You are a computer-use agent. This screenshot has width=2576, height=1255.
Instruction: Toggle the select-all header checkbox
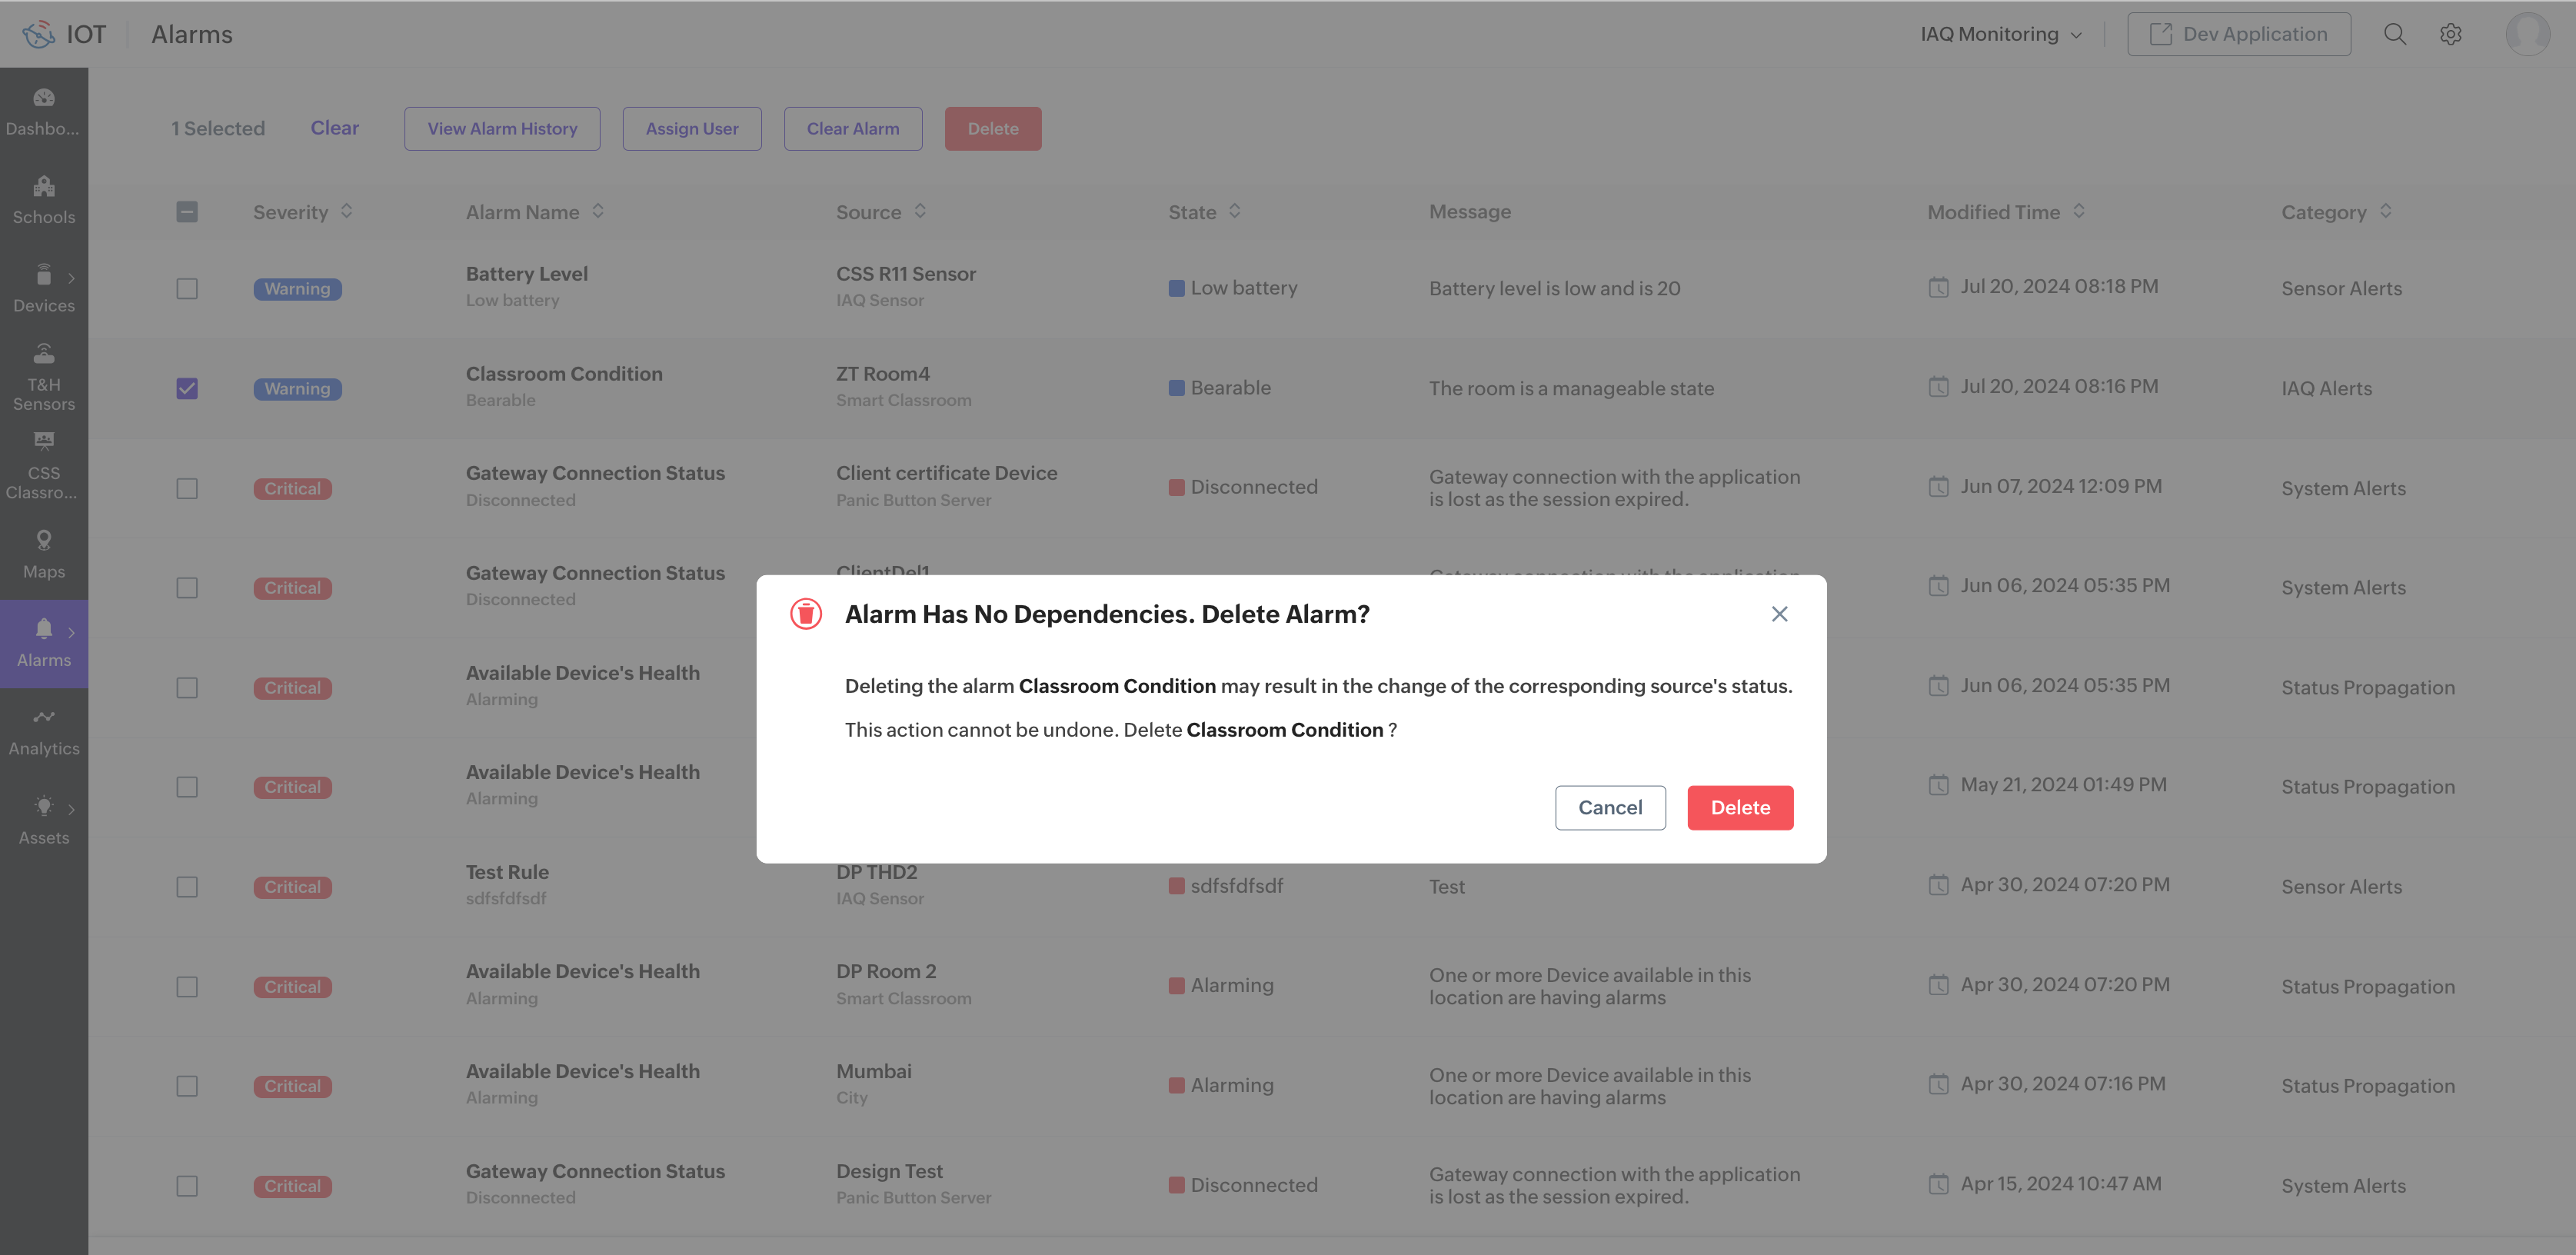click(x=187, y=212)
